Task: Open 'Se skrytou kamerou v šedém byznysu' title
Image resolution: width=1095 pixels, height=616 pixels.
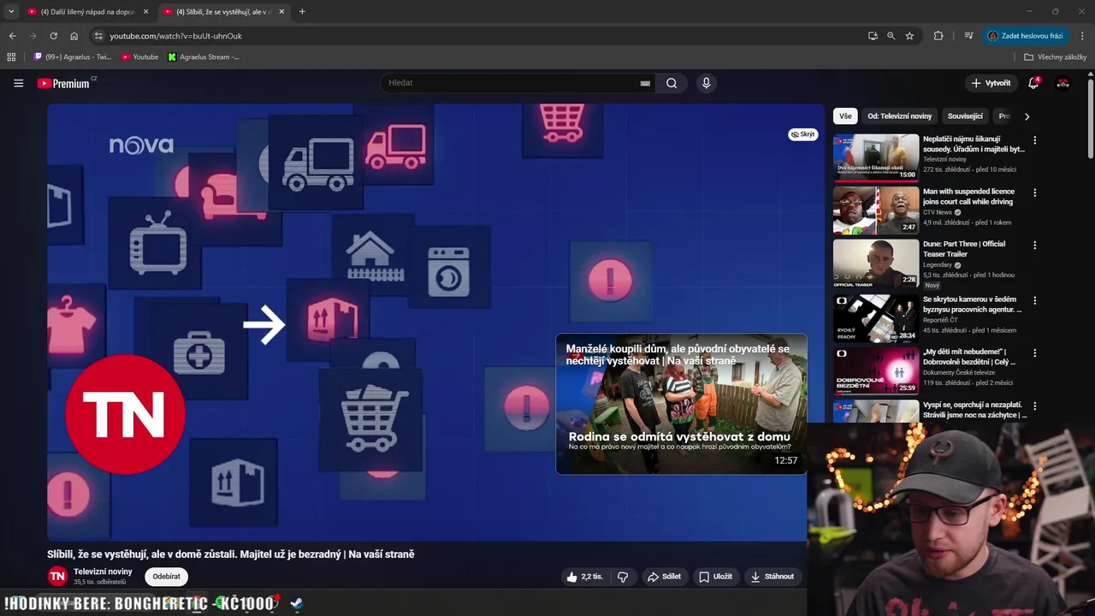Action: point(972,305)
